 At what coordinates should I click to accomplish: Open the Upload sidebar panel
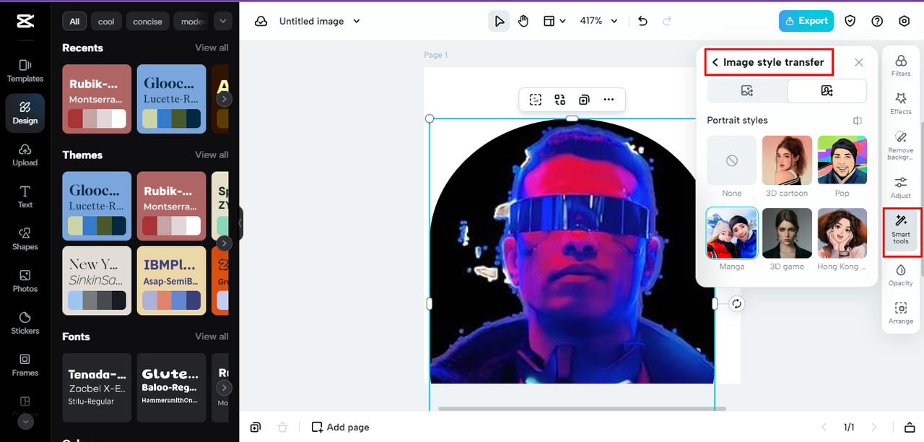(x=25, y=155)
